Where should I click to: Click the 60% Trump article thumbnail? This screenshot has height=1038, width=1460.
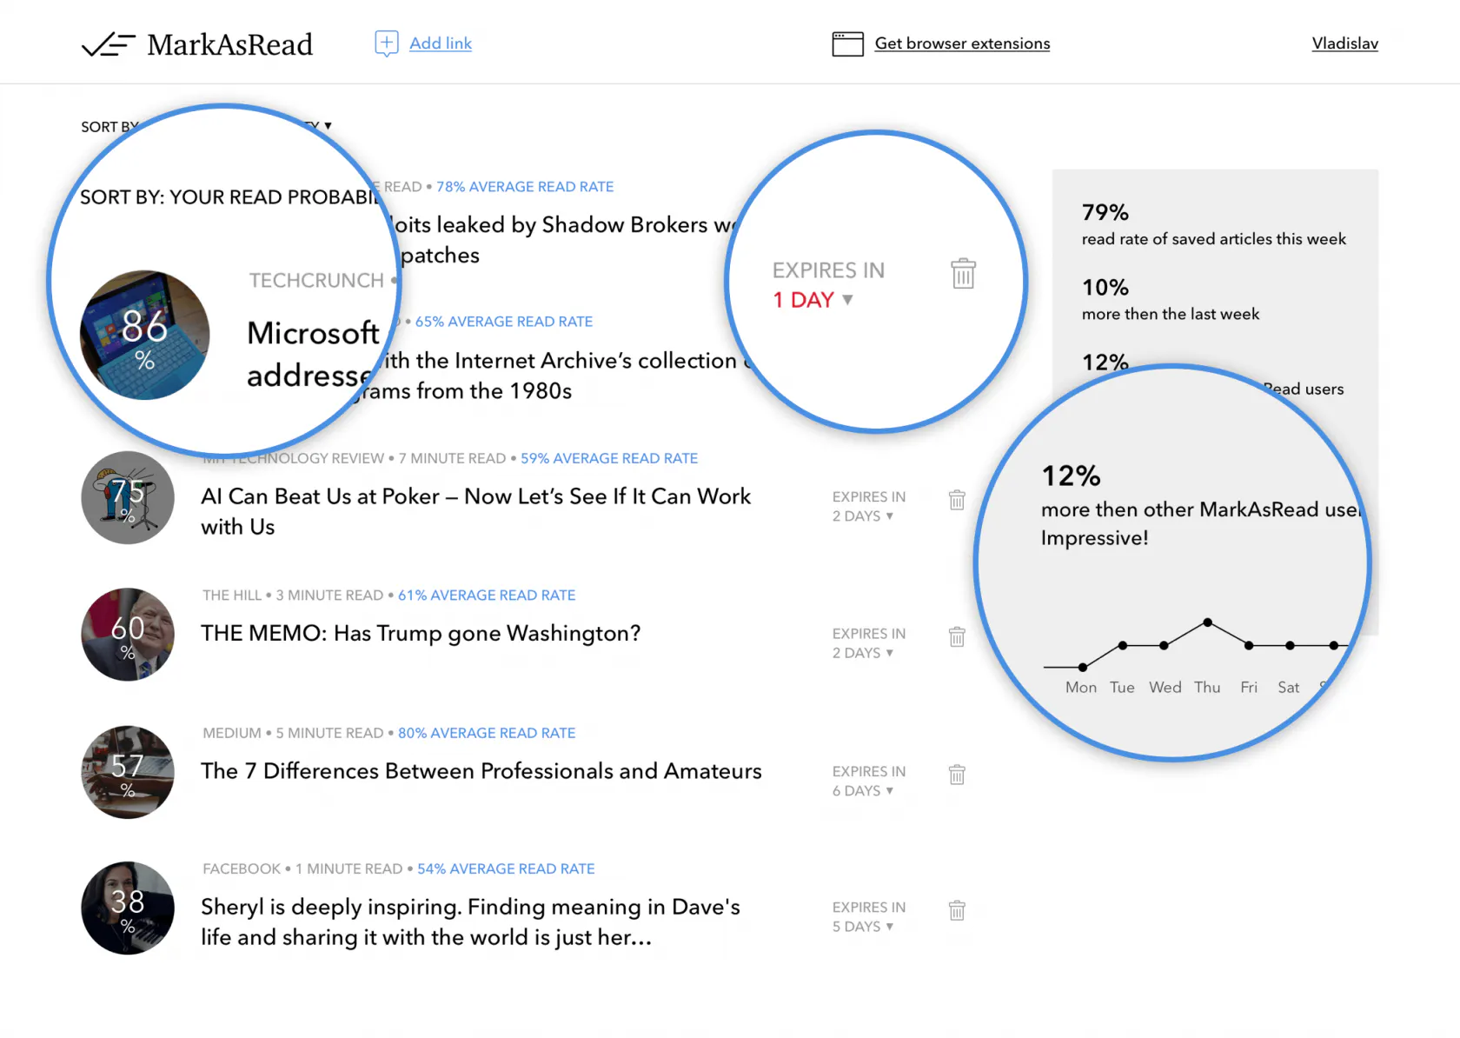(128, 635)
